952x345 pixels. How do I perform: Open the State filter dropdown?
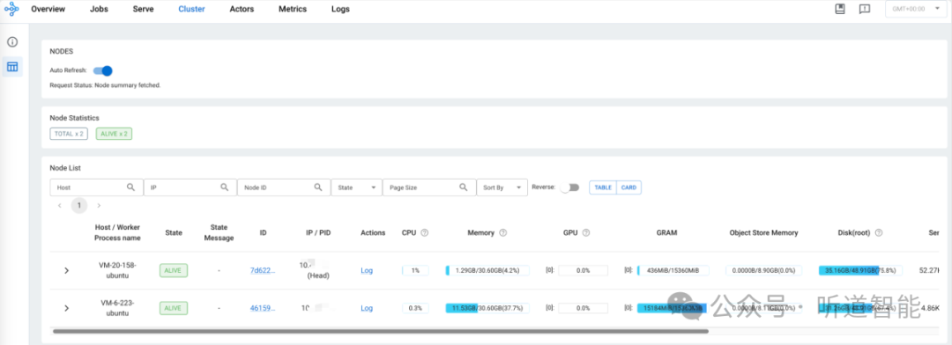356,187
